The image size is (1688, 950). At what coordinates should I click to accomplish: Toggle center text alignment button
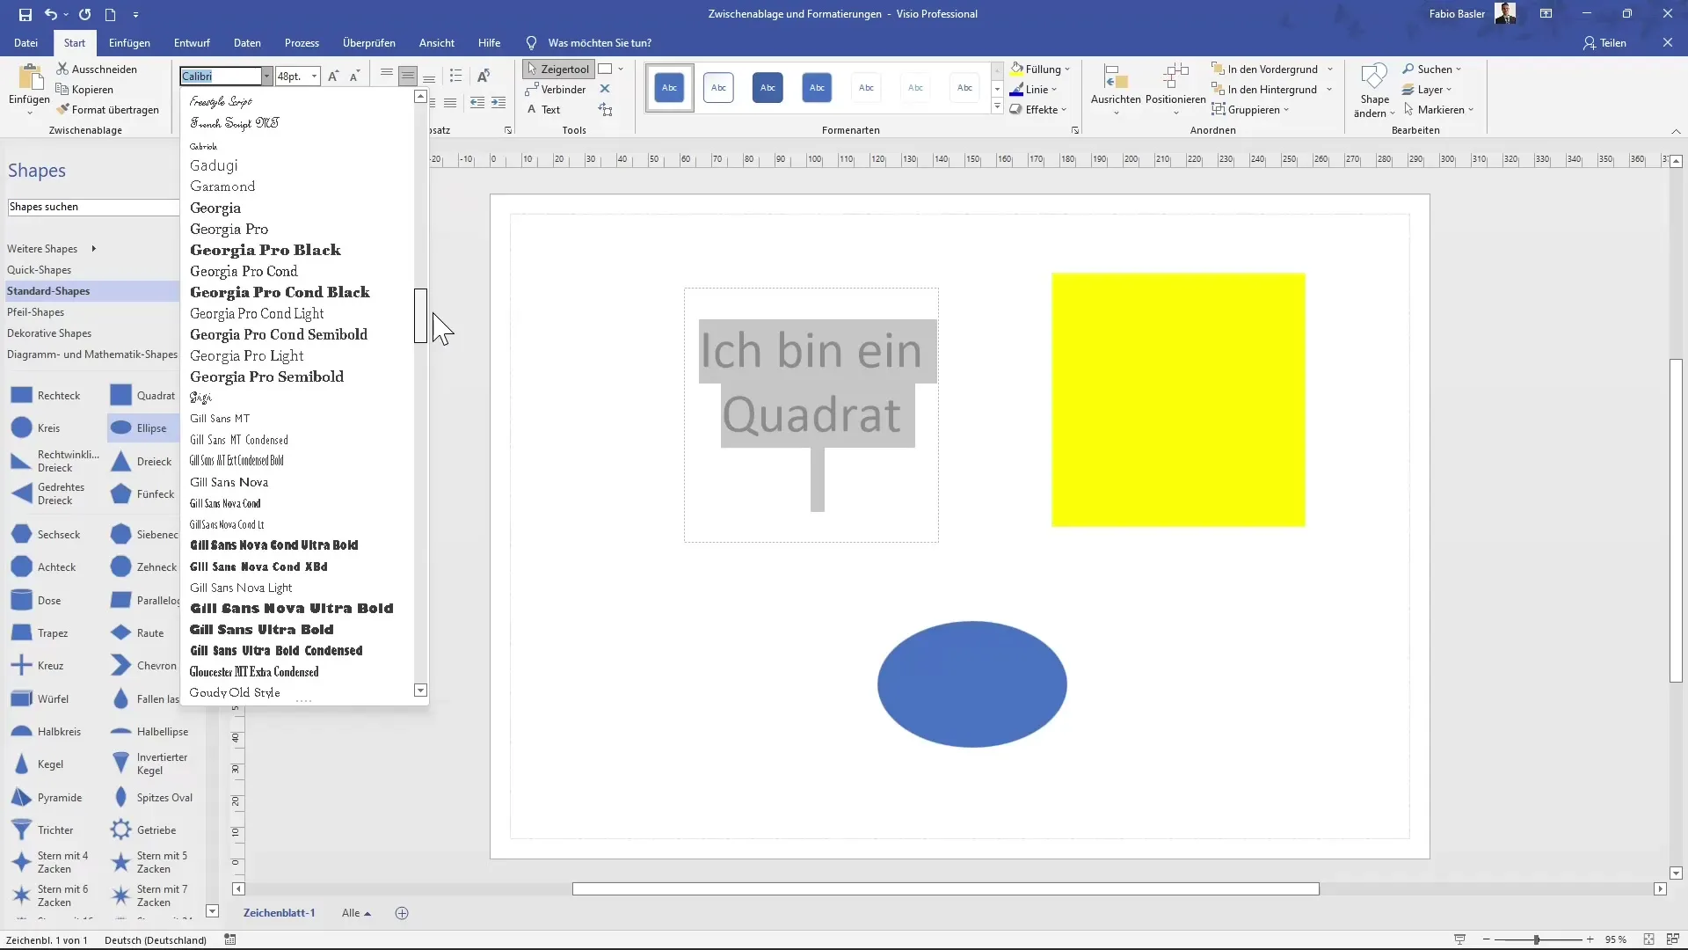pos(407,76)
